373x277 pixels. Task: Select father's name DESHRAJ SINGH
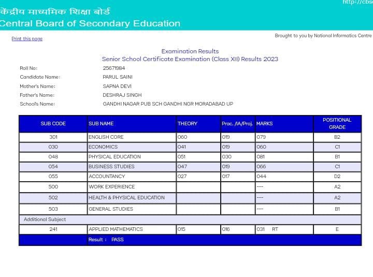click(x=122, y=95)
